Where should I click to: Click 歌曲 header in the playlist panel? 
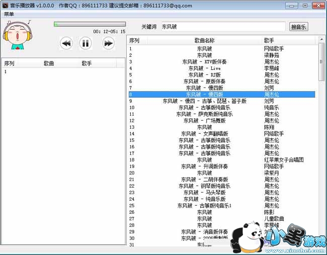pos(49,63)
